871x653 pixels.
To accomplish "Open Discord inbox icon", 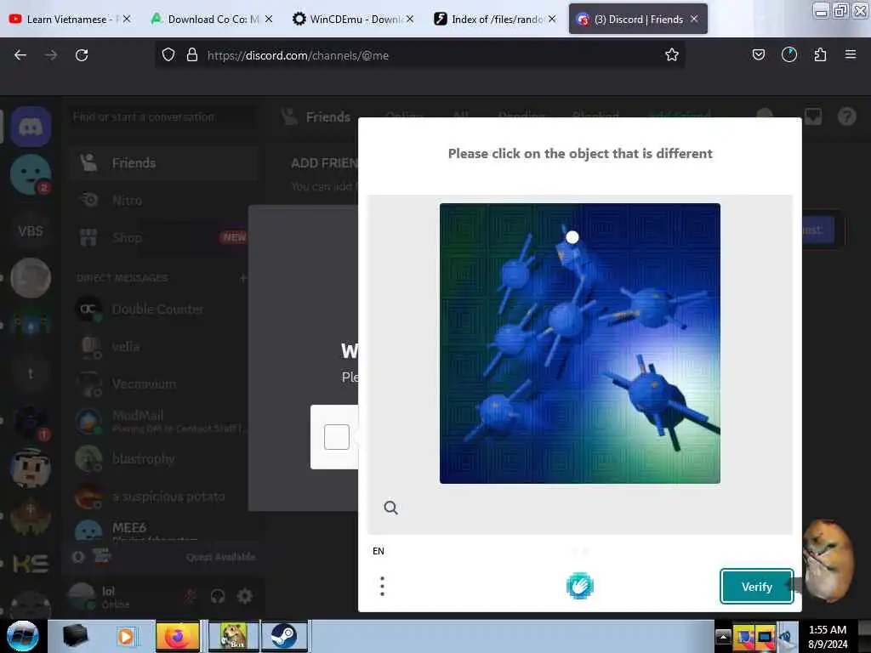I will [813, 116].
